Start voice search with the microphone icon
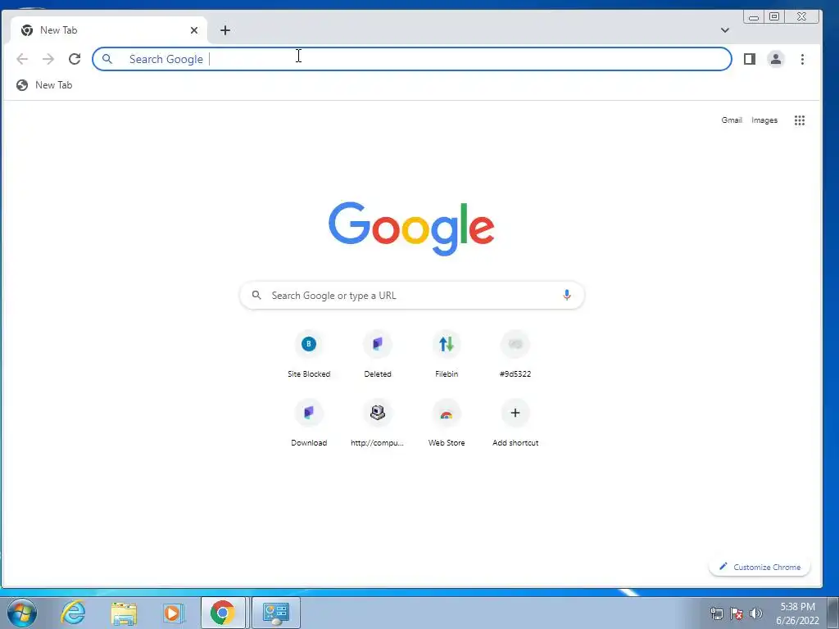839x629 pixels. coord(567,295)
